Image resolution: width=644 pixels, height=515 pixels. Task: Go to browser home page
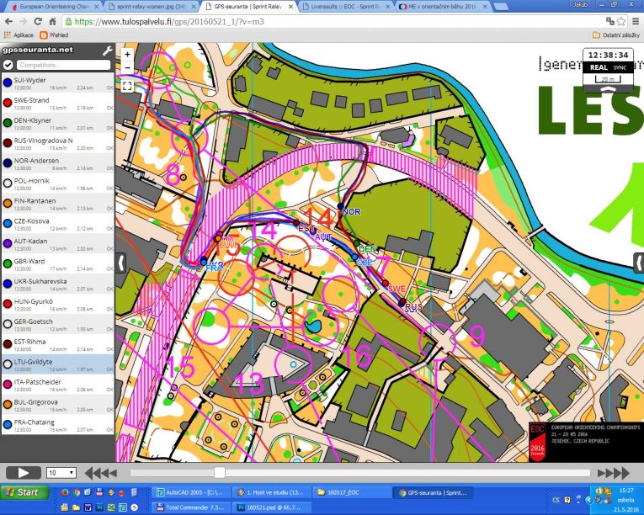[52, 21]
